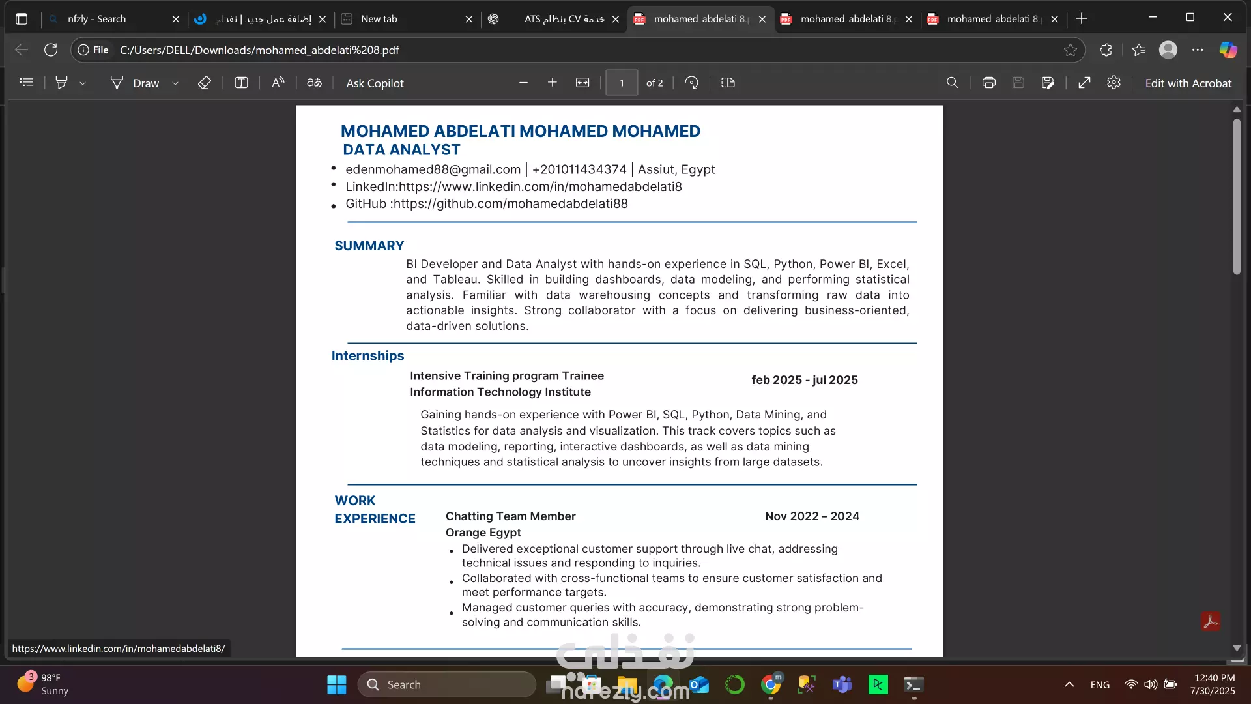This screenshot has width=1251, height=704.
Task: Expand the Draw options dropdown
Action: pyautogui.click(x=175, y=83)
